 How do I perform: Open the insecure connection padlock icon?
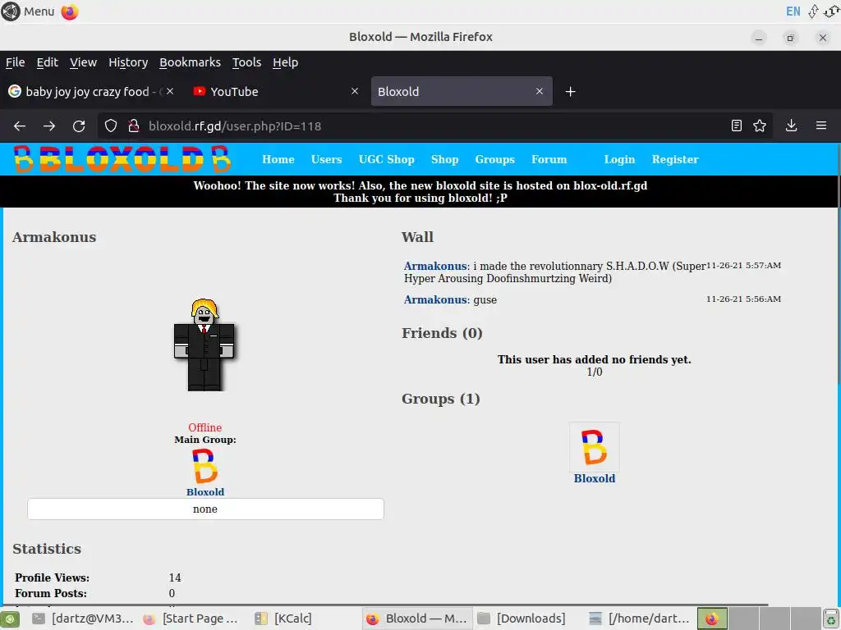point(134,126)
